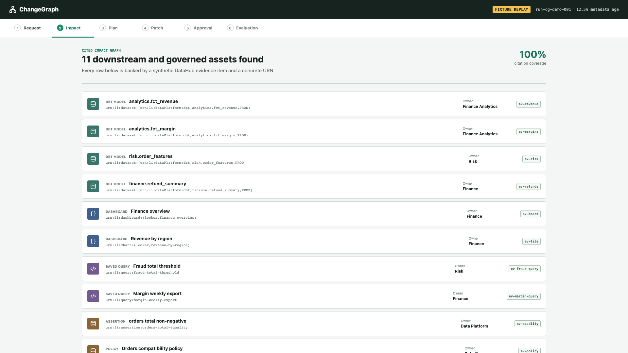Viewport: 628px width, 353px height.
Task: Click the braces icon for Revenue by region
Action: (x=93, y=241)
